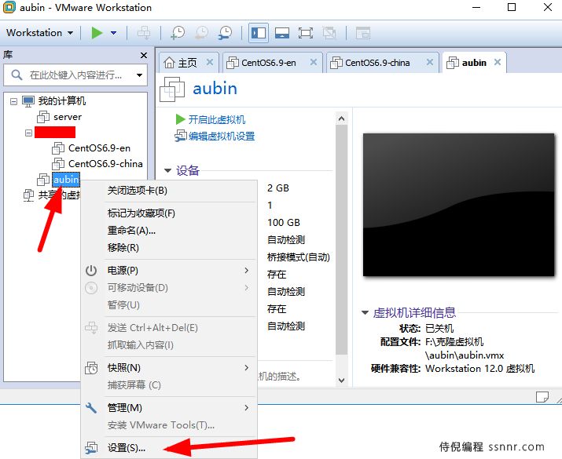Screen dimensions: 562x459
Task: Select the aubin VM in the library tree
Action: click(66, 179)
